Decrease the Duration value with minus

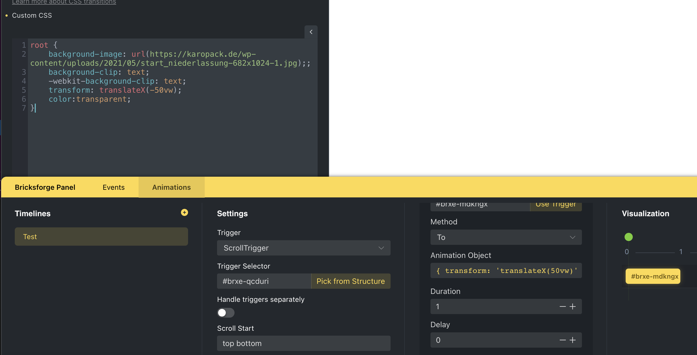click(x=563, y=307)
